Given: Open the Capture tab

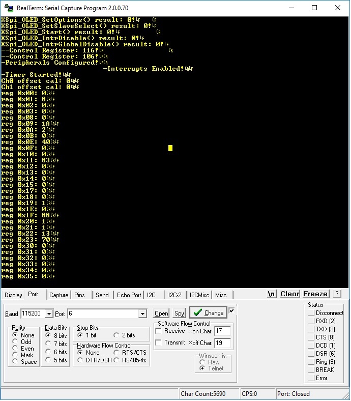Looking at the screenshot, I should [59, 295].
